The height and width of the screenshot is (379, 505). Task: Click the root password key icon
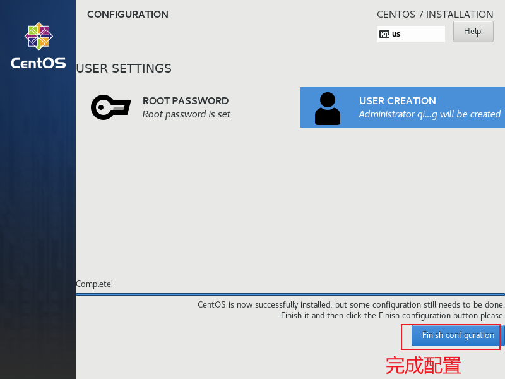click(x=111, y=107)
